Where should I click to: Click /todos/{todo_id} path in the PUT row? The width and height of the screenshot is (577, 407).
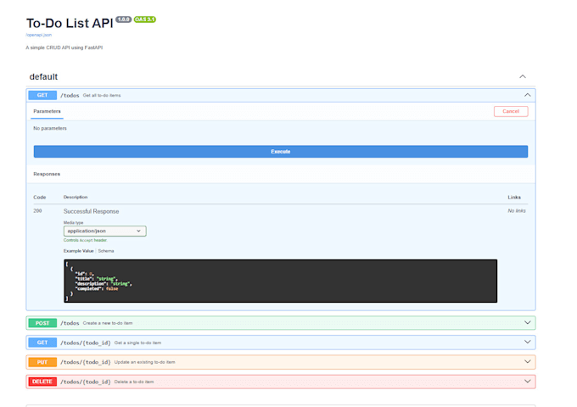(x=86, y=362)
